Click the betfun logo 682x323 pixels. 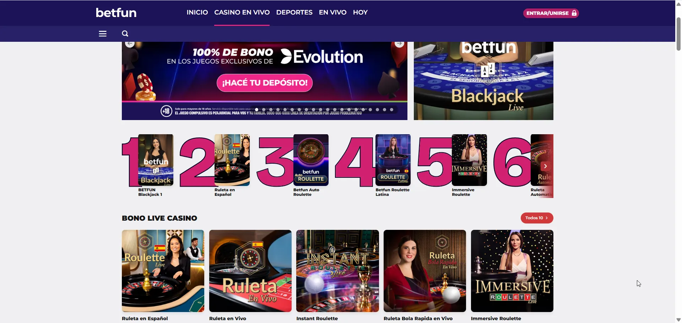[116, 13]
